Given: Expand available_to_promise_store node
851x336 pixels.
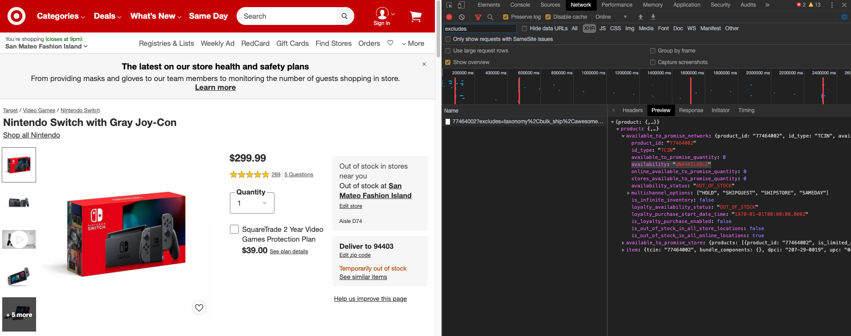Looking at the screenshot, I should 623,243.
